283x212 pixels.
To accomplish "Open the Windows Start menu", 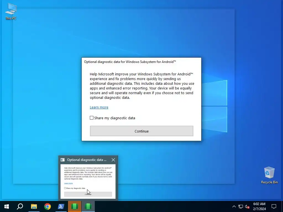I will [7, 206].
